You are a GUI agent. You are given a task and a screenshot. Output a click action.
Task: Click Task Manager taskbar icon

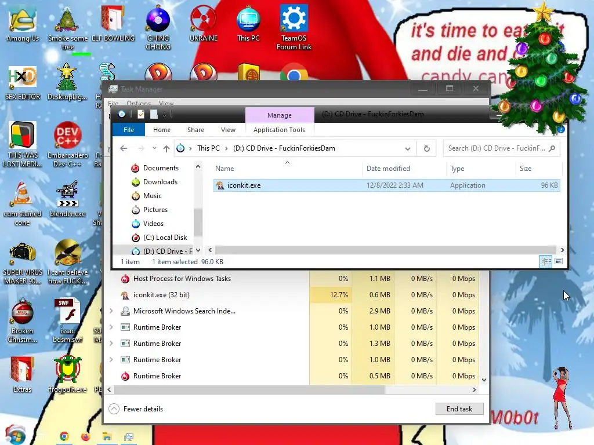click(129, 437)
